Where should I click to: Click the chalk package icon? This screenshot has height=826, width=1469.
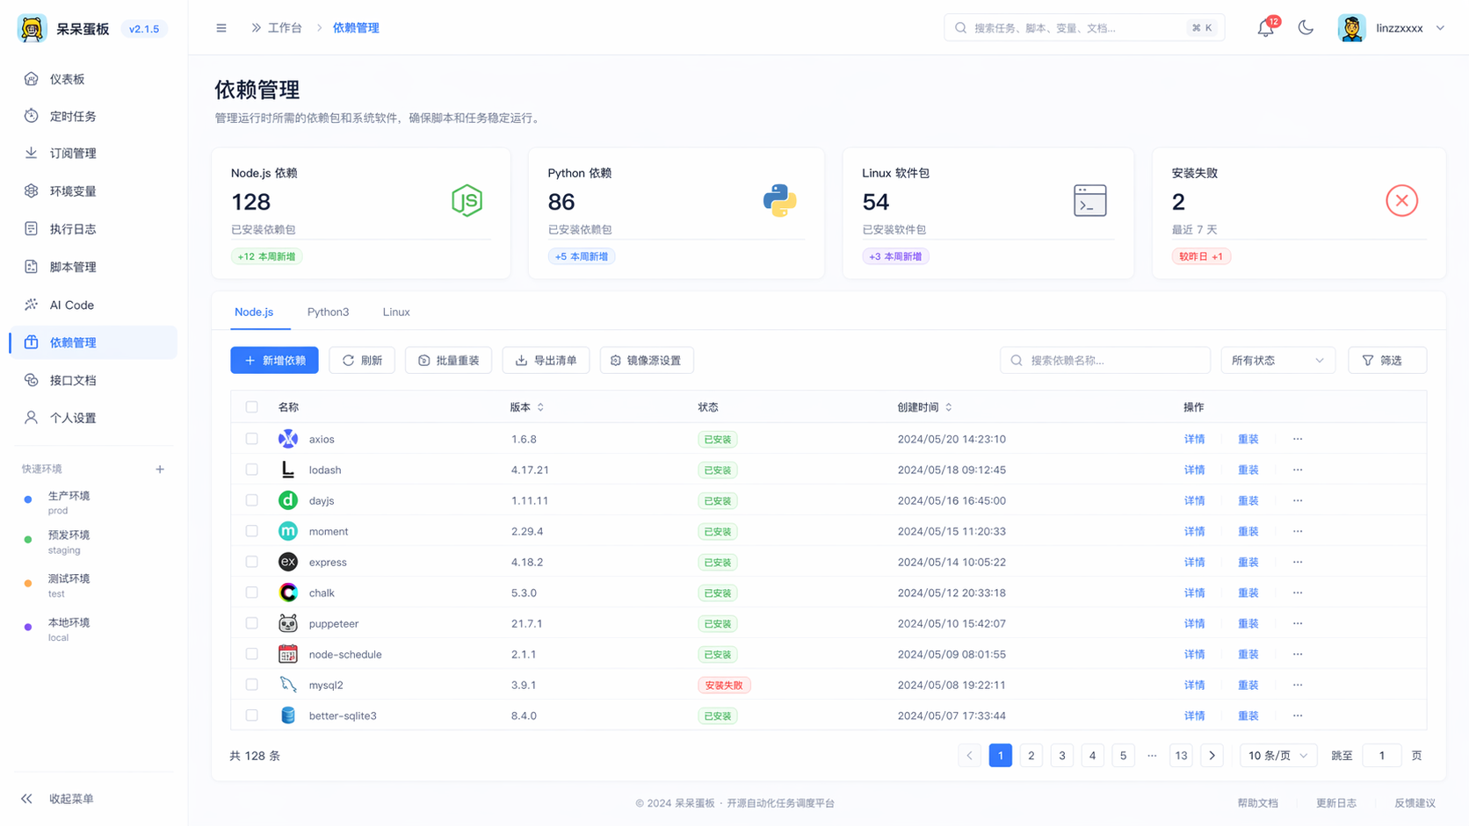pyautogui.click(x=288, y=593)
